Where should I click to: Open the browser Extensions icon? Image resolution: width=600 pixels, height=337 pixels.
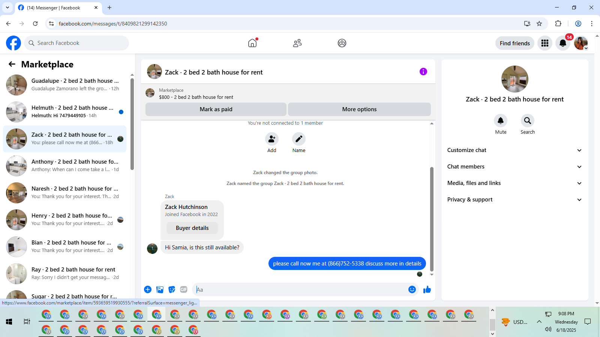click(558, 24)
